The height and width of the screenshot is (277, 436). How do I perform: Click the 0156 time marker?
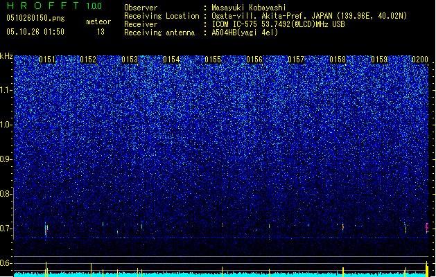click(x=254, y=60)
